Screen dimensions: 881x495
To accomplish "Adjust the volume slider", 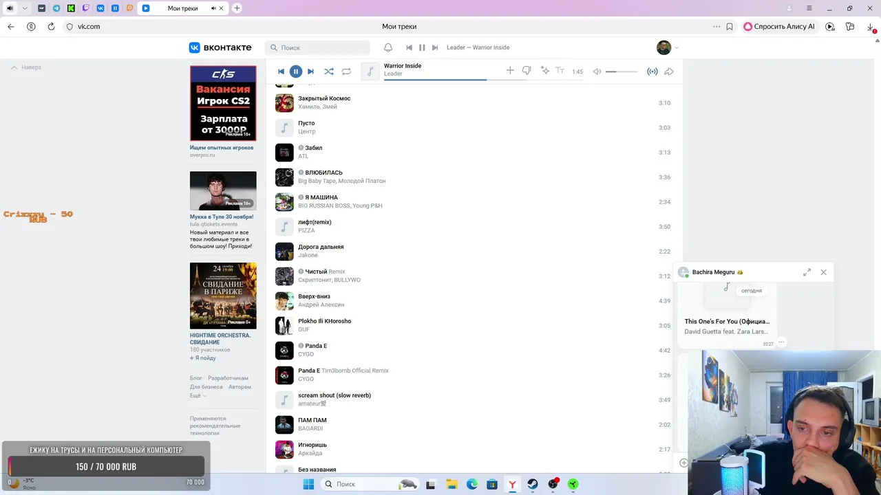I will 622,71.
